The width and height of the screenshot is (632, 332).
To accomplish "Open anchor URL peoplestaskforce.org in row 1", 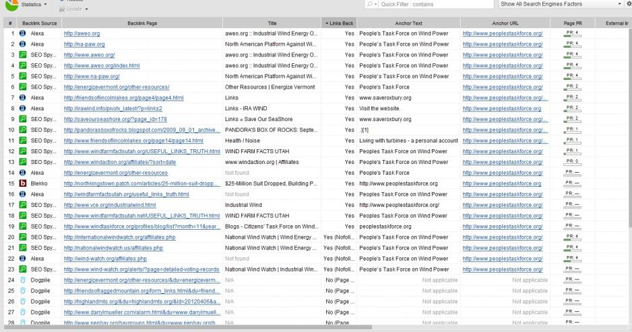I will (503, 34).
